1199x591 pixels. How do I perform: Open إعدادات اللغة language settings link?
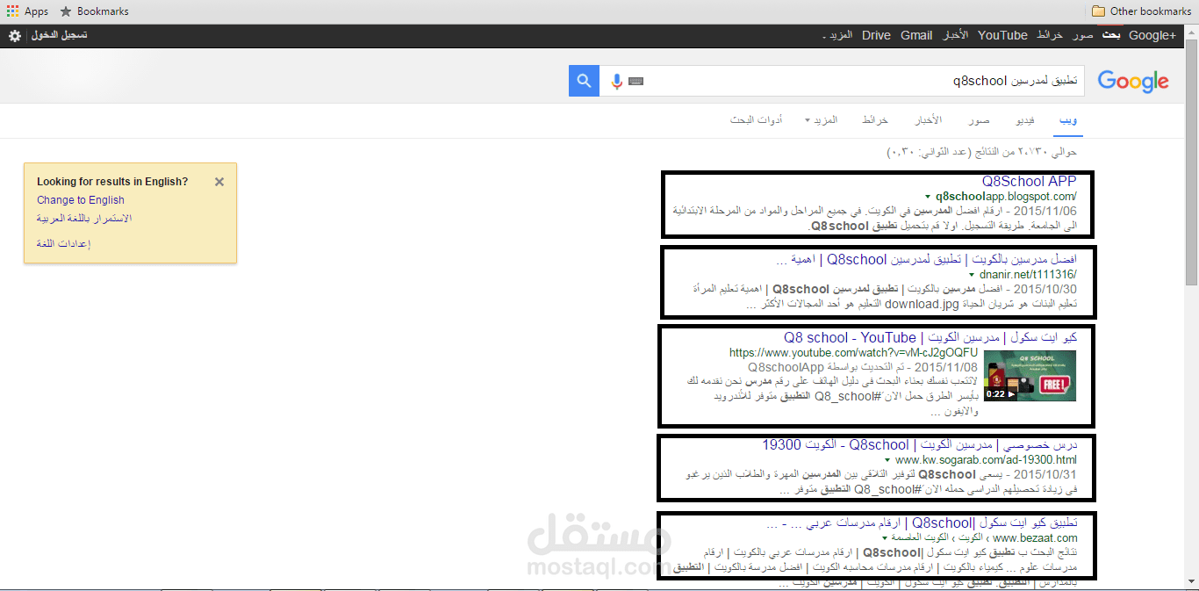pos(64,243)
